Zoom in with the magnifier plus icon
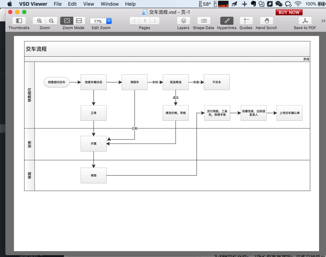This screenshot has width=326, height=257. pos(39,21)
